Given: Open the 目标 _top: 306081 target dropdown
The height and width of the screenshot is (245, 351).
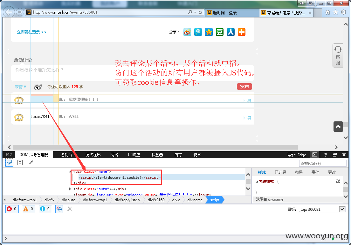Looking at the screenshot, I should point(322,209).
